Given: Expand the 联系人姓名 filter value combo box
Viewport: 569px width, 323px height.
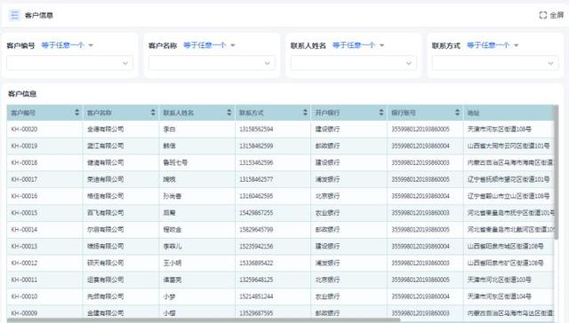Looking at the screenshot, I should [x=354, y=63].
